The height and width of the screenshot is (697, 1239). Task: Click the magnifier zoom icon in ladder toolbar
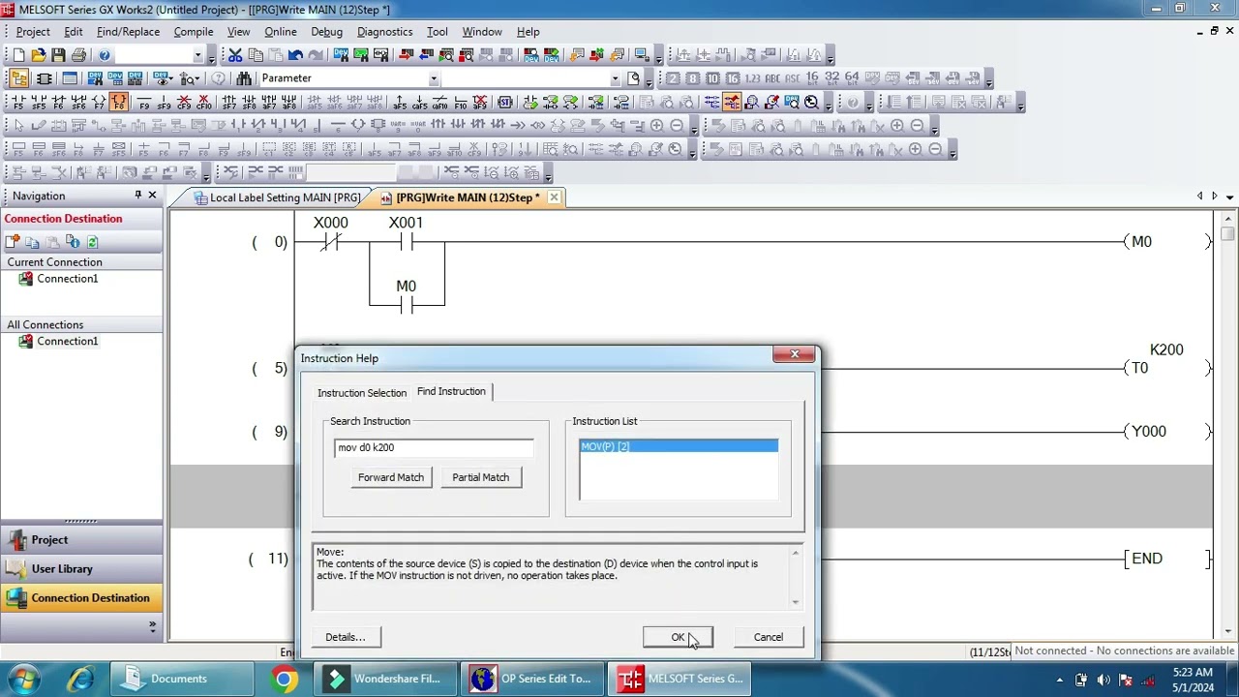pyautogui.click(x=811, y=102)
